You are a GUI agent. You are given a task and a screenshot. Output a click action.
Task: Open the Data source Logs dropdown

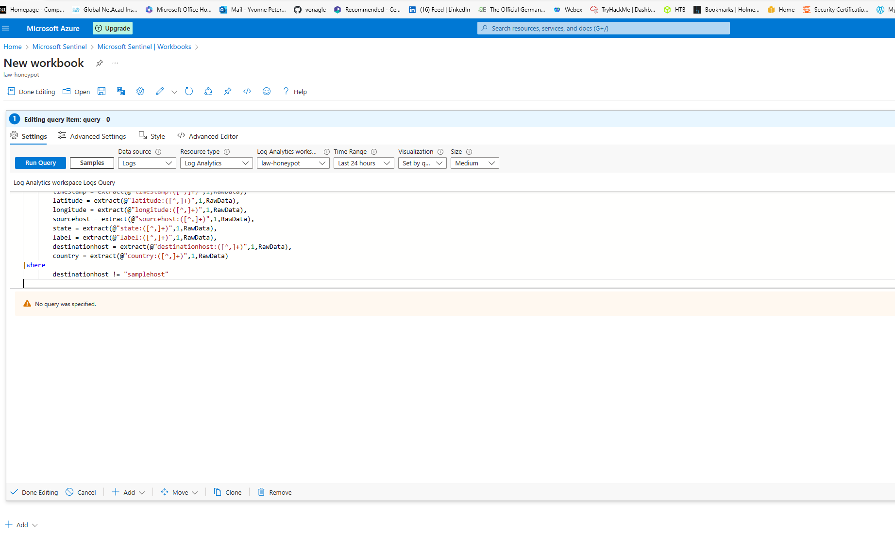147,163
